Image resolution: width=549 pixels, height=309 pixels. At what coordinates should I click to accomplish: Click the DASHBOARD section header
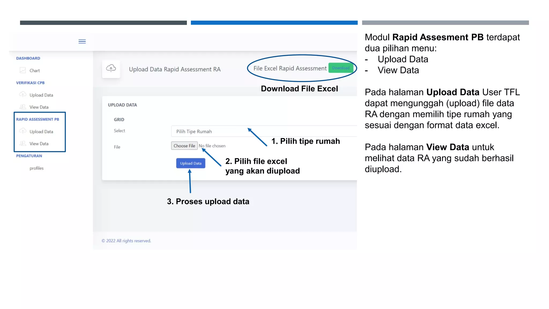point(28,58)
